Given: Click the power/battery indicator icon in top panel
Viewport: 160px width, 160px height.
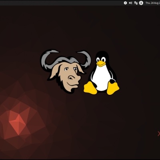Looking at the screenshot, I should (125, 3).
